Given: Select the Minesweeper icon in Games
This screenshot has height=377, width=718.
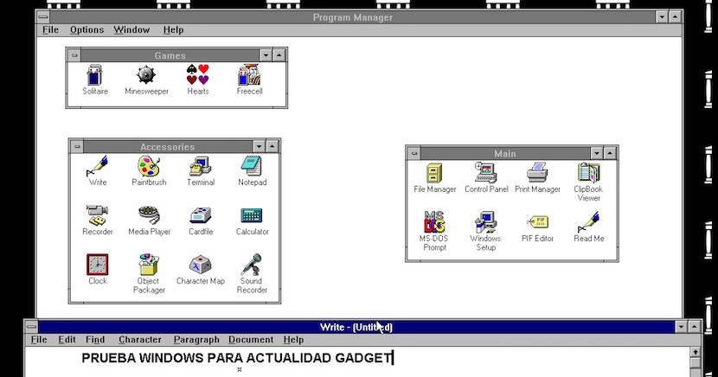Looking at the screenshot, I should [146, 75].
